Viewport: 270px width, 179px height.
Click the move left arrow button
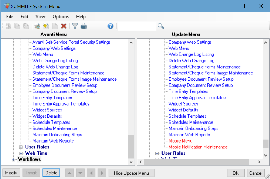point(91,173)
